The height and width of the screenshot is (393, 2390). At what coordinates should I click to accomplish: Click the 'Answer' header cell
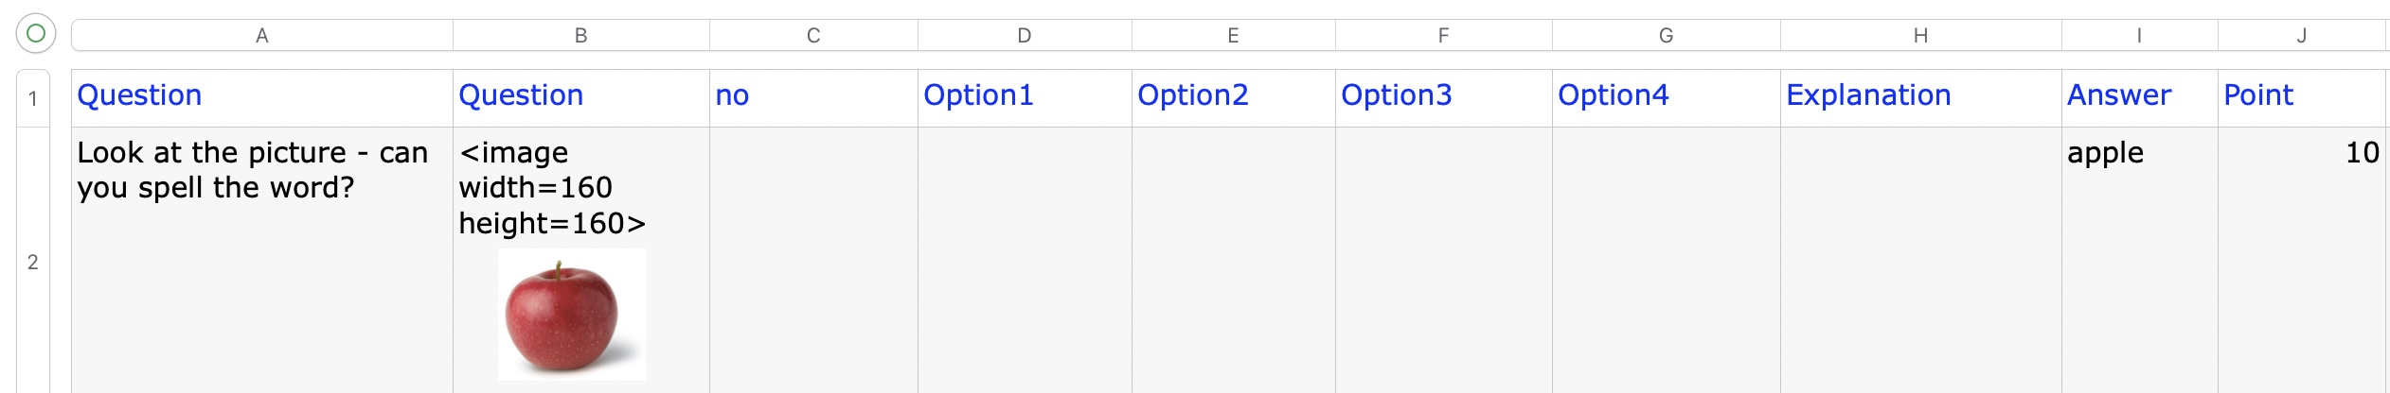(x=2139, y=96)
